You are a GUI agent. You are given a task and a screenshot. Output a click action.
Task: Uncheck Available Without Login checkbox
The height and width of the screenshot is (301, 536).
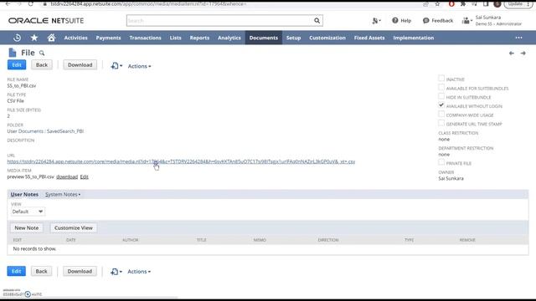pos(441,105)
